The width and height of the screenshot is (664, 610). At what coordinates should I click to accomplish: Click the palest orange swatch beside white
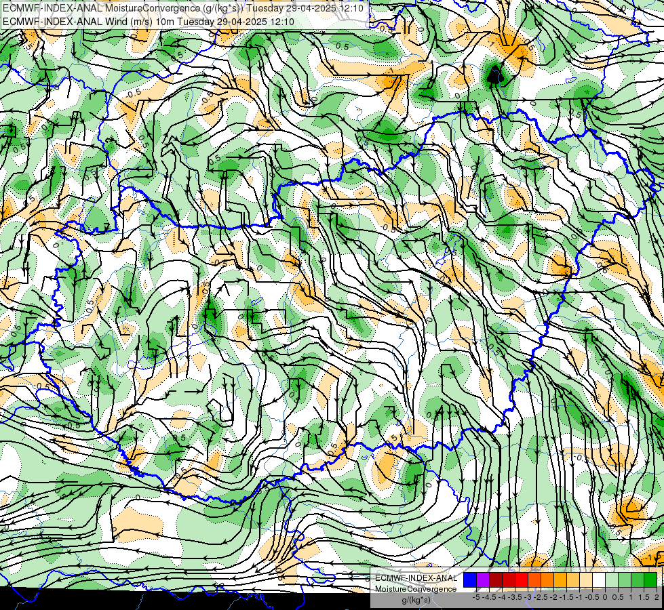click(586, 580)
